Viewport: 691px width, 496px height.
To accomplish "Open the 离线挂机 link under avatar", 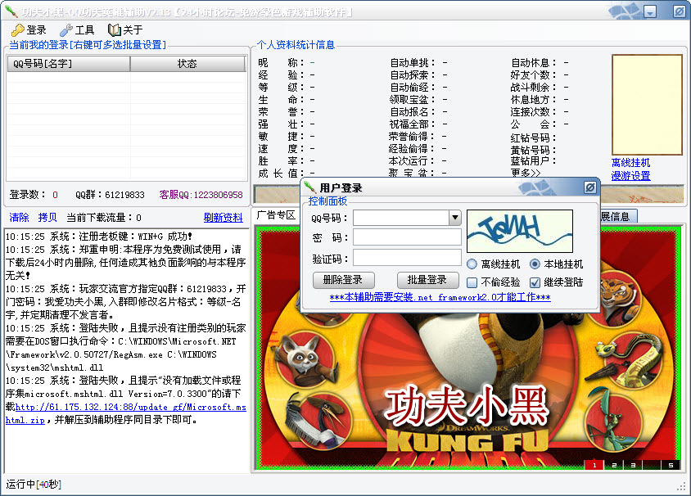I will [630, 163].
